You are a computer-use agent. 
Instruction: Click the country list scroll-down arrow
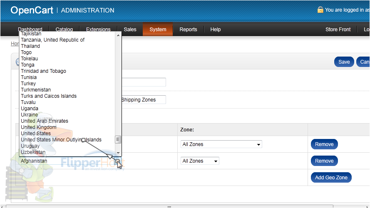click(x=118, y=153)
